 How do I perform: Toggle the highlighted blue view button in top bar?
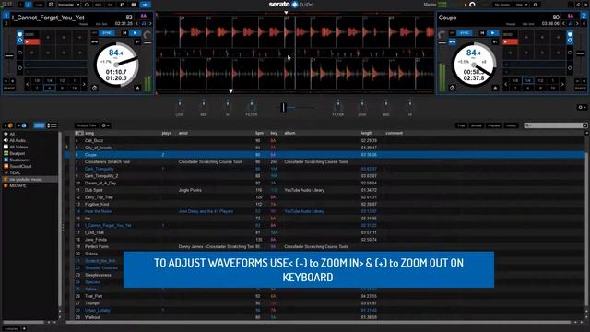(x=146, y=5)
